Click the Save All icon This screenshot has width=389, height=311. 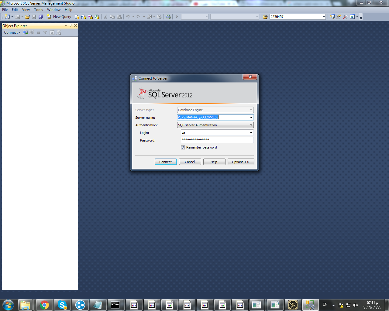pos(41,17)
